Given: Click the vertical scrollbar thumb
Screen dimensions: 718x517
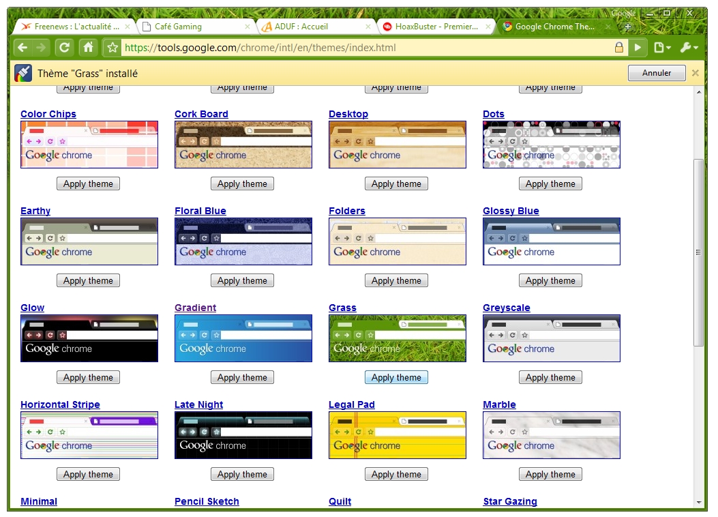Looking at the screenshot, I should [x=698, y=253].
